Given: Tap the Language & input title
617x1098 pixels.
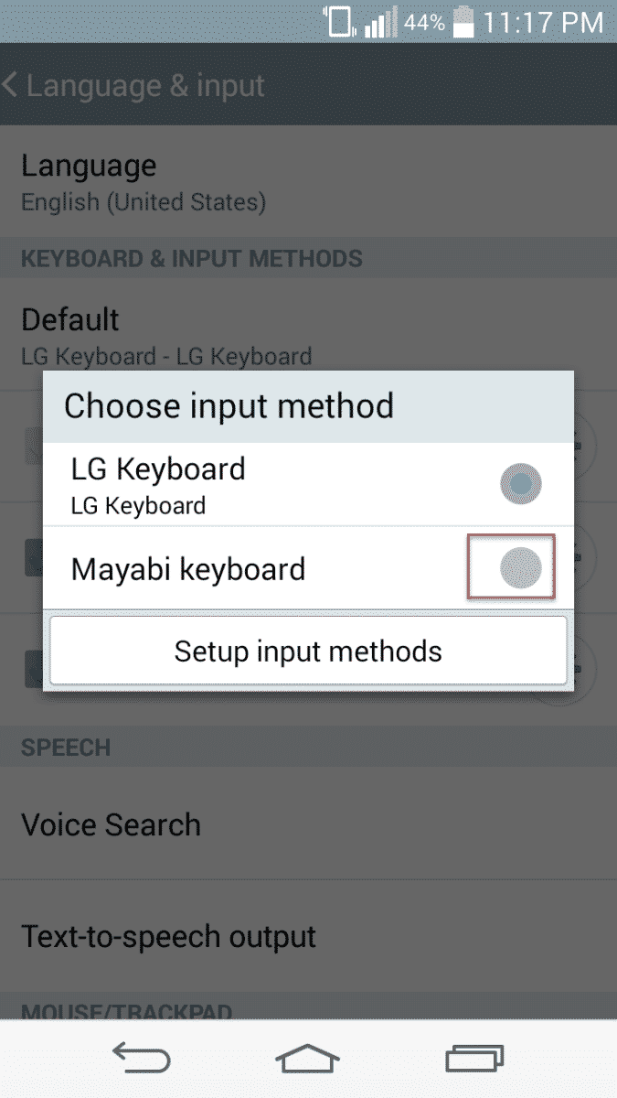Looking at the screenshot, I should (145, 86).
